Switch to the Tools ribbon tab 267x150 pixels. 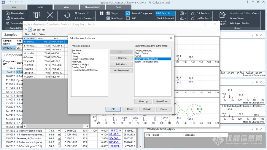coord(119,7)
